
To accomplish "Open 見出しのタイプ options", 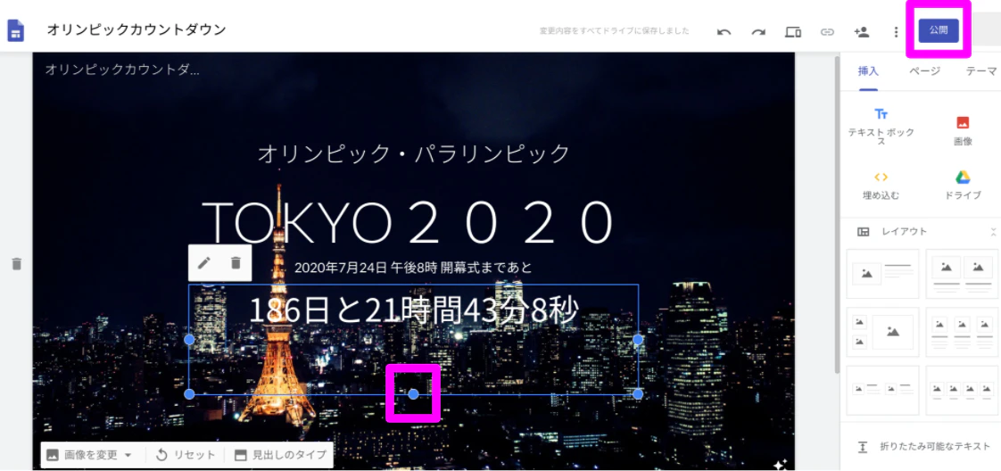I will pos(280,455).
